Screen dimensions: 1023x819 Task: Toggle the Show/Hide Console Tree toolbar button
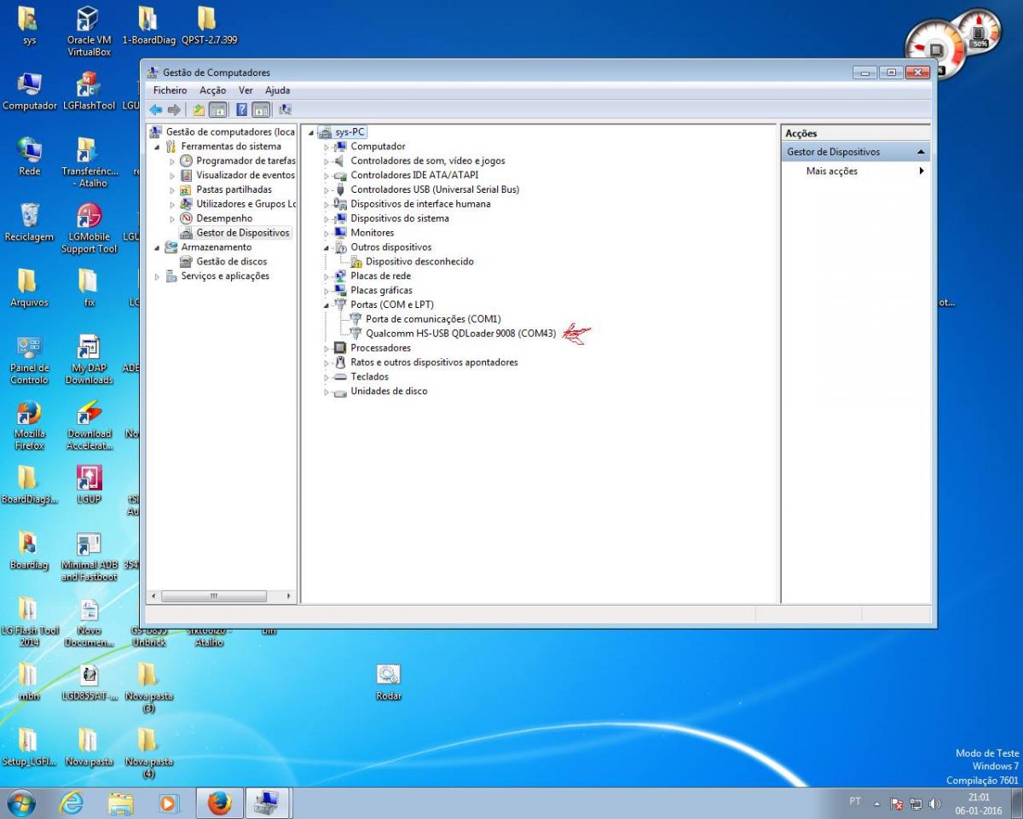pyautogui.click(x=217, y=109)
